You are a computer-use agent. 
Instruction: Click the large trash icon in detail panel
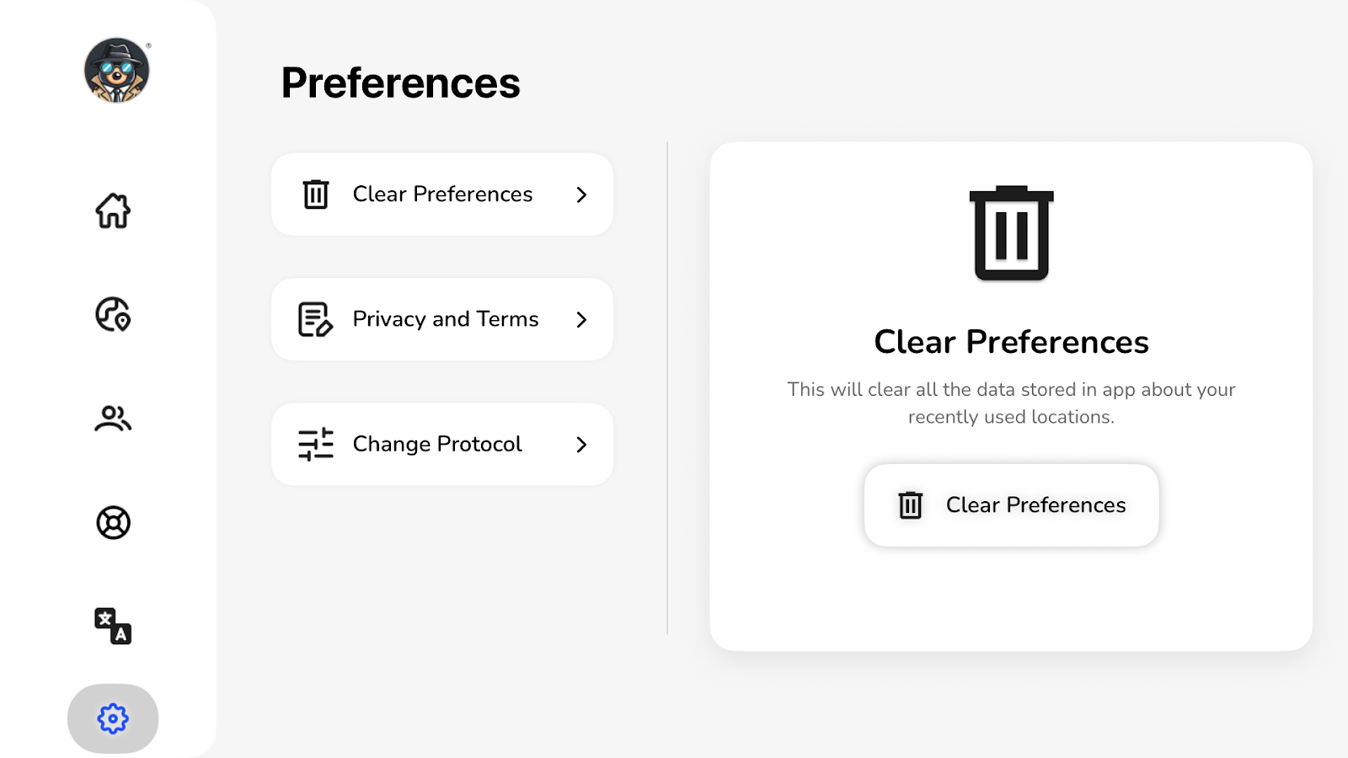click(1011, 233)
